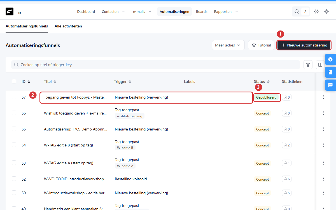Click the help question mark side button
This screenshot has width=336, height=210.
(x=330, y=59)
